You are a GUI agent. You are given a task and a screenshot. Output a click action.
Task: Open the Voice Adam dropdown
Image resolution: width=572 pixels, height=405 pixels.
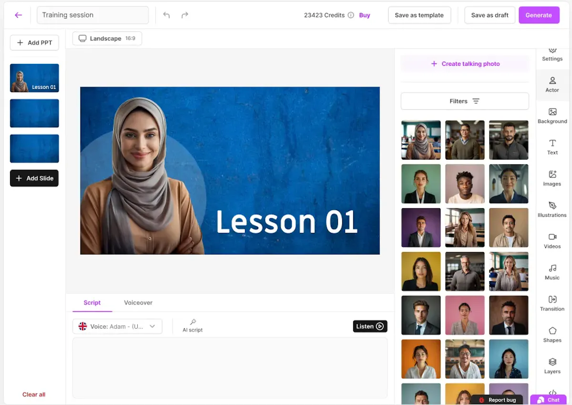coord(117,326)
